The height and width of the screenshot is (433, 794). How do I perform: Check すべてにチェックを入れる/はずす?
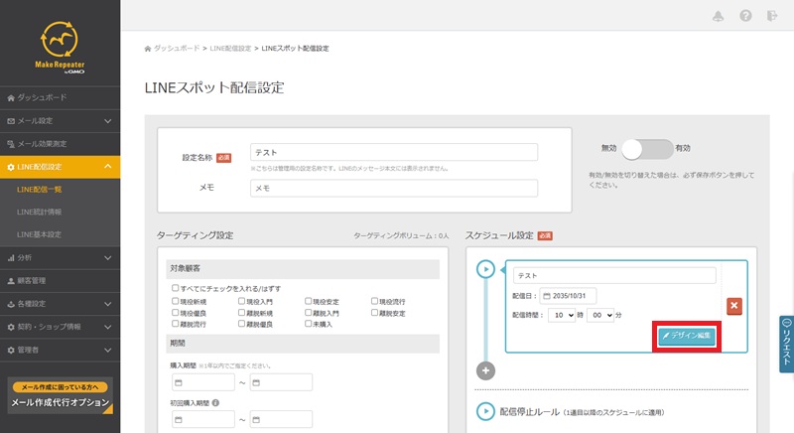pyautogui.click(x=176, y=288)
